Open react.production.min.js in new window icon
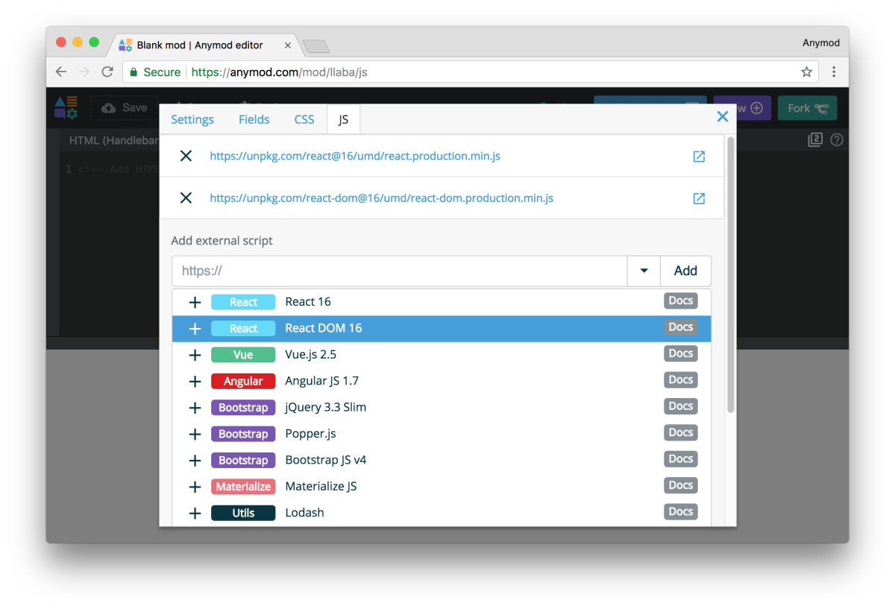Viewport: 895px width, 609px height. [699, 157]
